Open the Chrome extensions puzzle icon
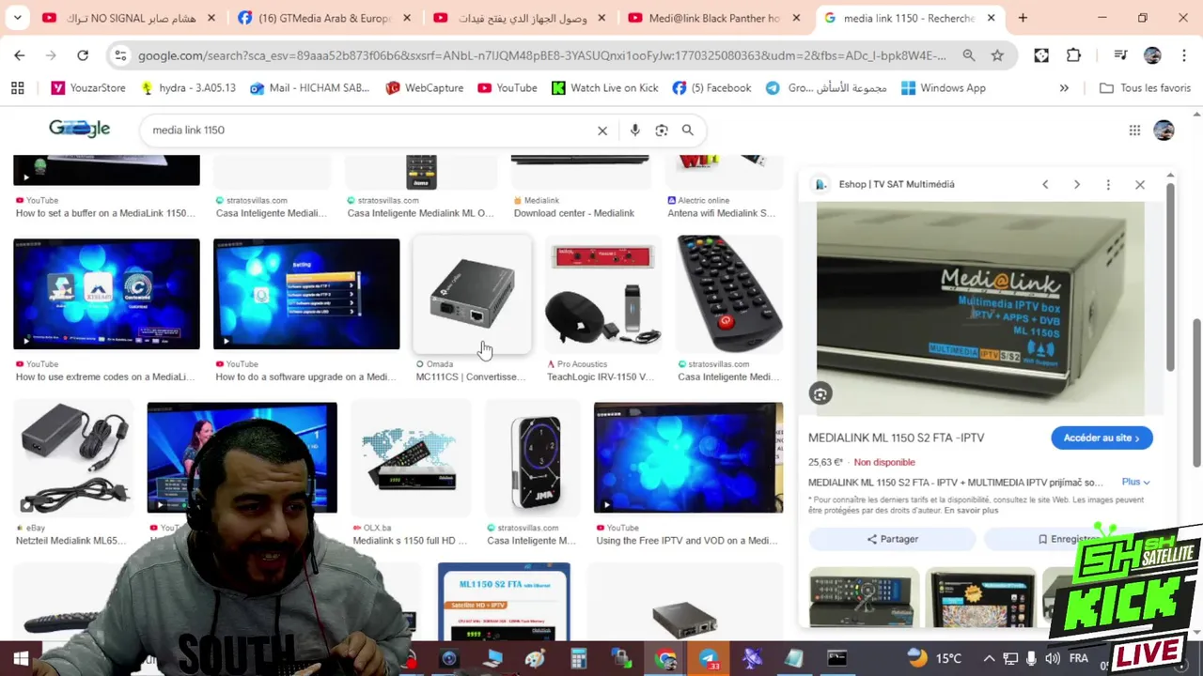 click(x=1073, y=55)
